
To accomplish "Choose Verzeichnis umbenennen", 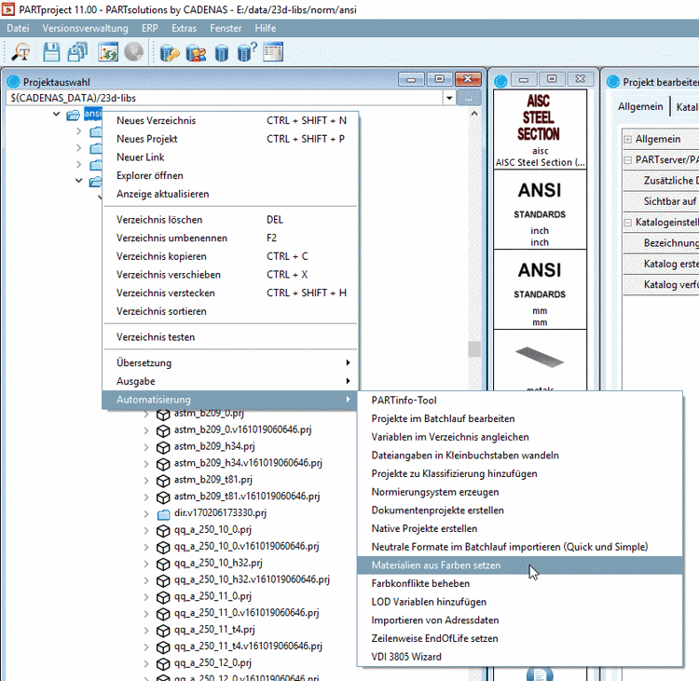I will (x=230, y=238).
